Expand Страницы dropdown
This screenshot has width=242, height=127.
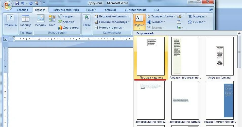10,22
